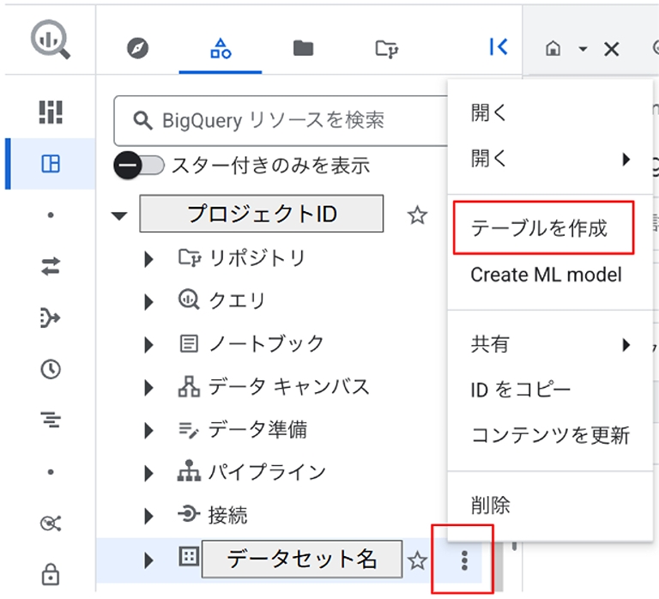Click the three-dot menu for データセット名

(464, 561)
